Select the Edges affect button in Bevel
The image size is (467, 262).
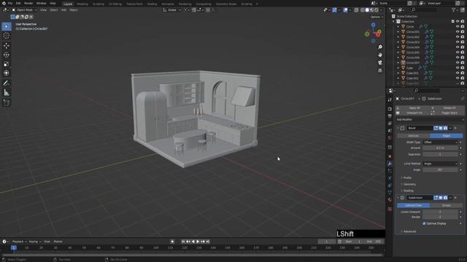point(446,136)
